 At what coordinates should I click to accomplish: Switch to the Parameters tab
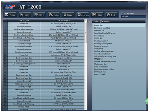[x=105, y=21]
